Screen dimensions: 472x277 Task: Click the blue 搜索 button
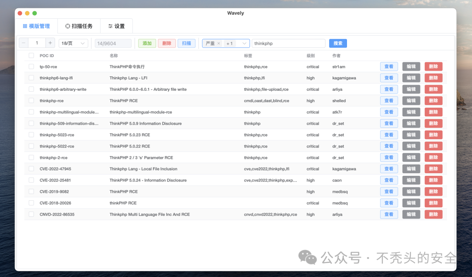338,43
